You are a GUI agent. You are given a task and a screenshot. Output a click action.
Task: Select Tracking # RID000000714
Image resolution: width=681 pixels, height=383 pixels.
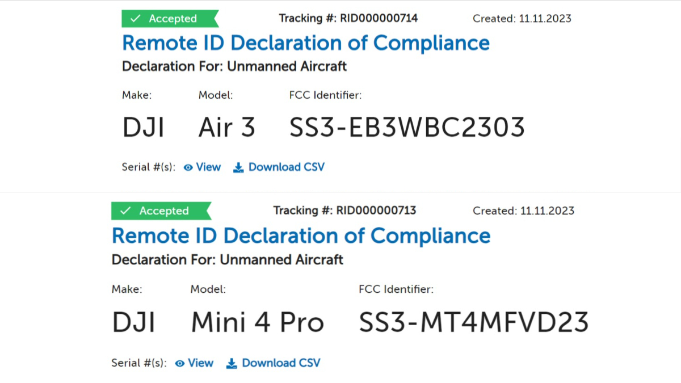348,18
